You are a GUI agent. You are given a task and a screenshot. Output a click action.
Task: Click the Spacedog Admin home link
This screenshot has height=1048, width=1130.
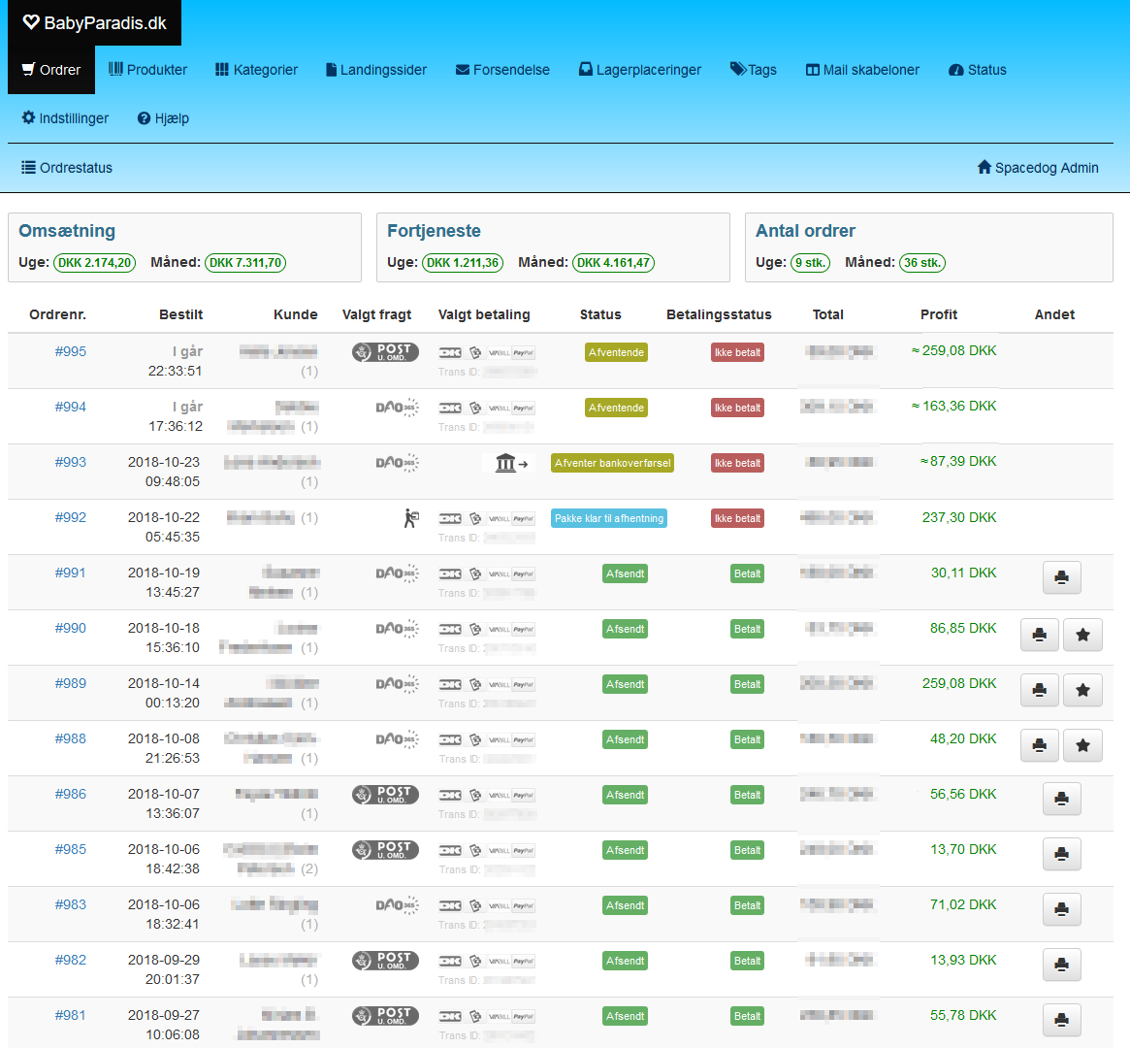click(x=1037, y=168)
